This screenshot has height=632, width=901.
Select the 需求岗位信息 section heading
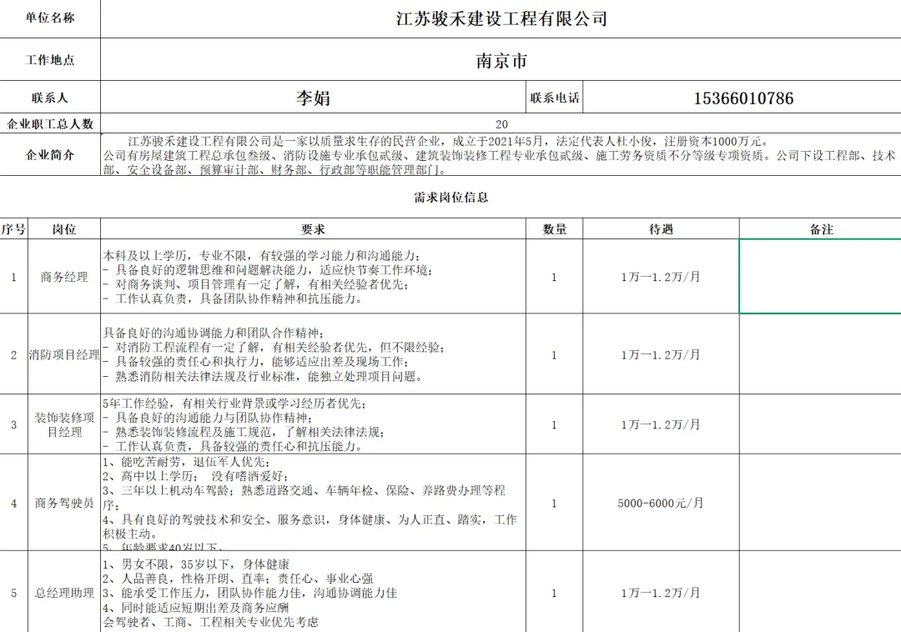[x=451, y=198]
